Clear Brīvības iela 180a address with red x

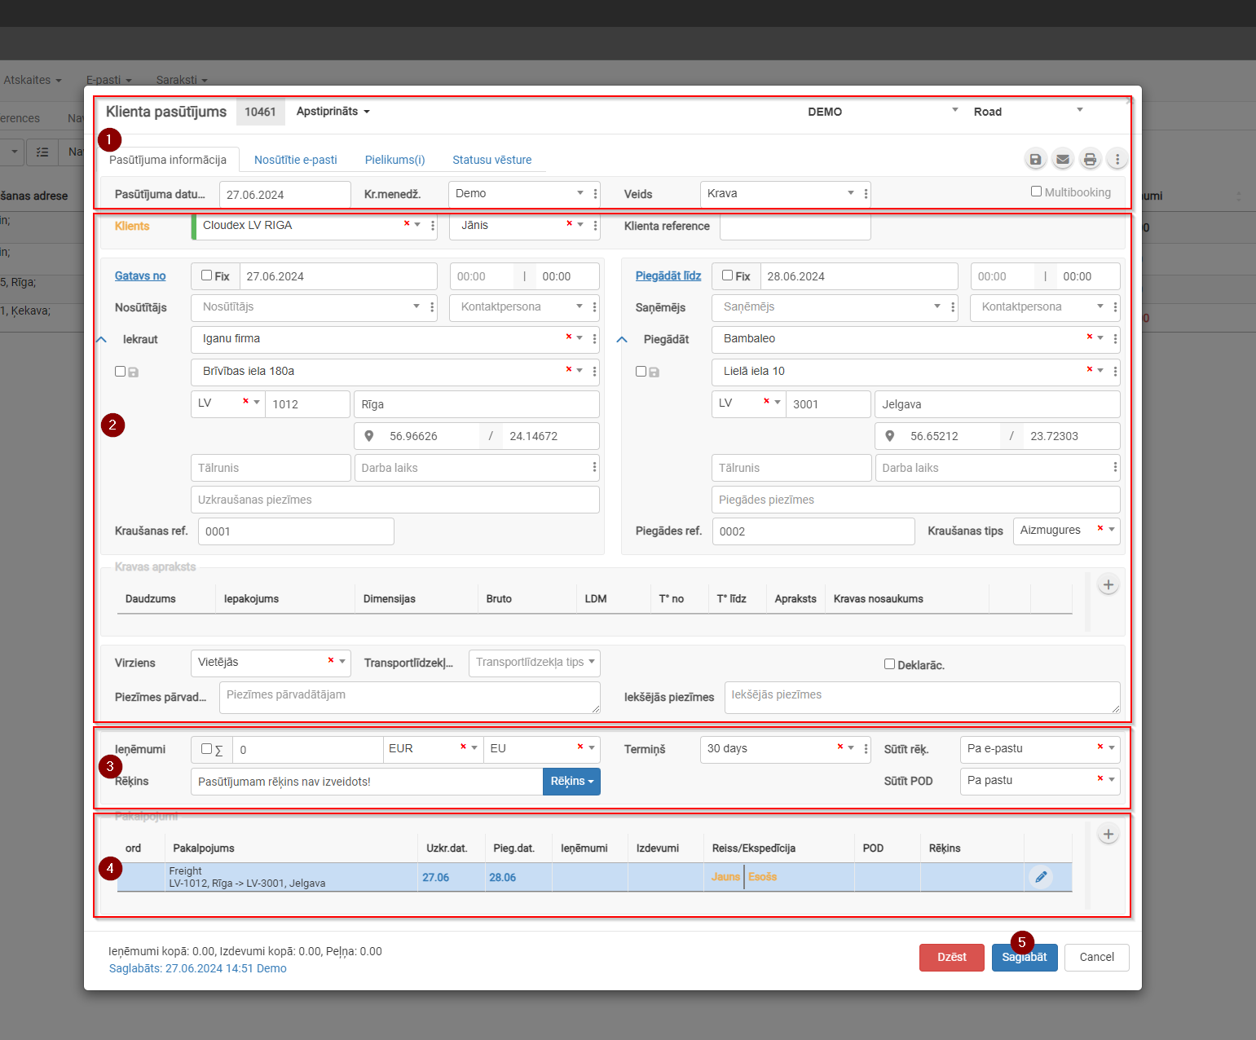[569, 369]
